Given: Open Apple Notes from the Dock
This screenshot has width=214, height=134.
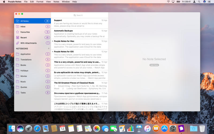Looking at the screenshot, I should tap(71, 129).
